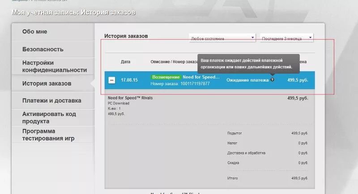Click the Подытог label
Viewport: 358px width, 194px height.
click(234, 133)
